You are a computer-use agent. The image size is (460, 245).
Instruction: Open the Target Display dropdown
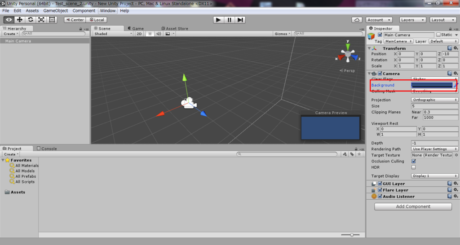click(x=434, y=176)
